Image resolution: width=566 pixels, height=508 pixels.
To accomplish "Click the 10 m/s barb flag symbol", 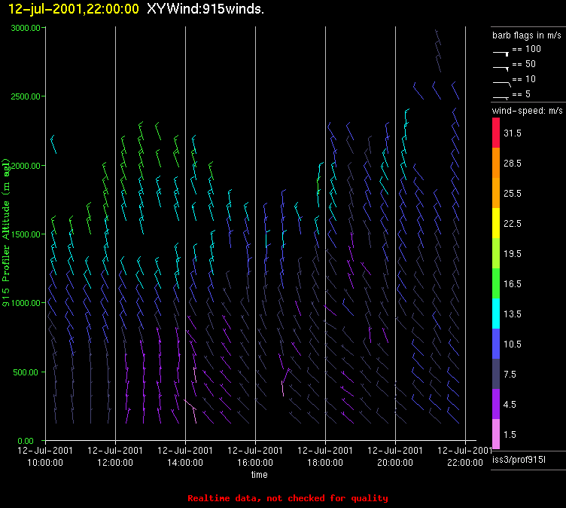I will coord(501,82).
